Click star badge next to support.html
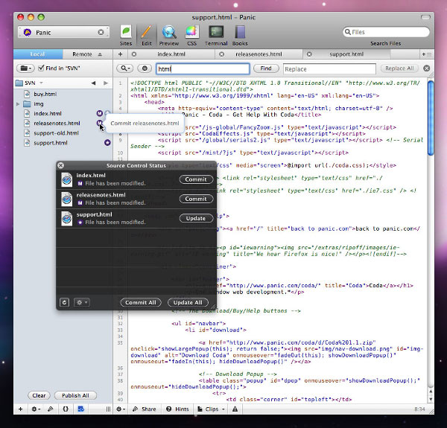 click(107, 143)
